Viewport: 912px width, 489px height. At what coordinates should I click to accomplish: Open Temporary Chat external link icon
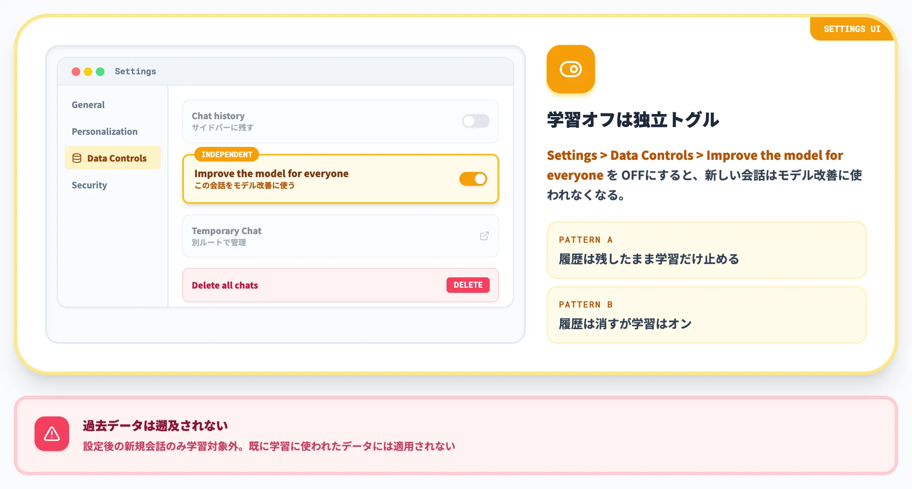pyautogui.click(x=484, y=236)
